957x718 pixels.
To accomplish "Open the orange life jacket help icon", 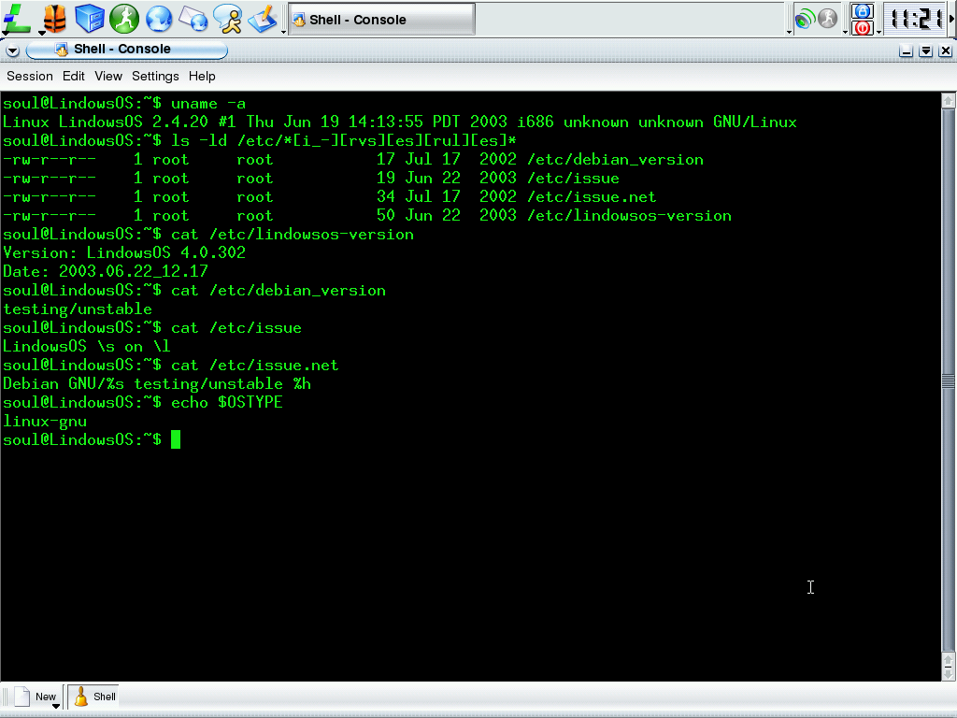I will (x=54, y=19).
